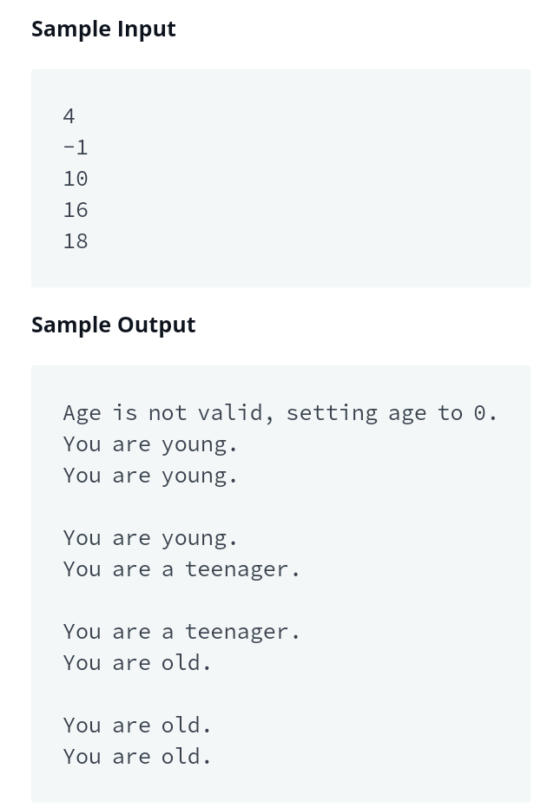Click the second 'You are young.' line
554x808 pixels.
point(150,476)
